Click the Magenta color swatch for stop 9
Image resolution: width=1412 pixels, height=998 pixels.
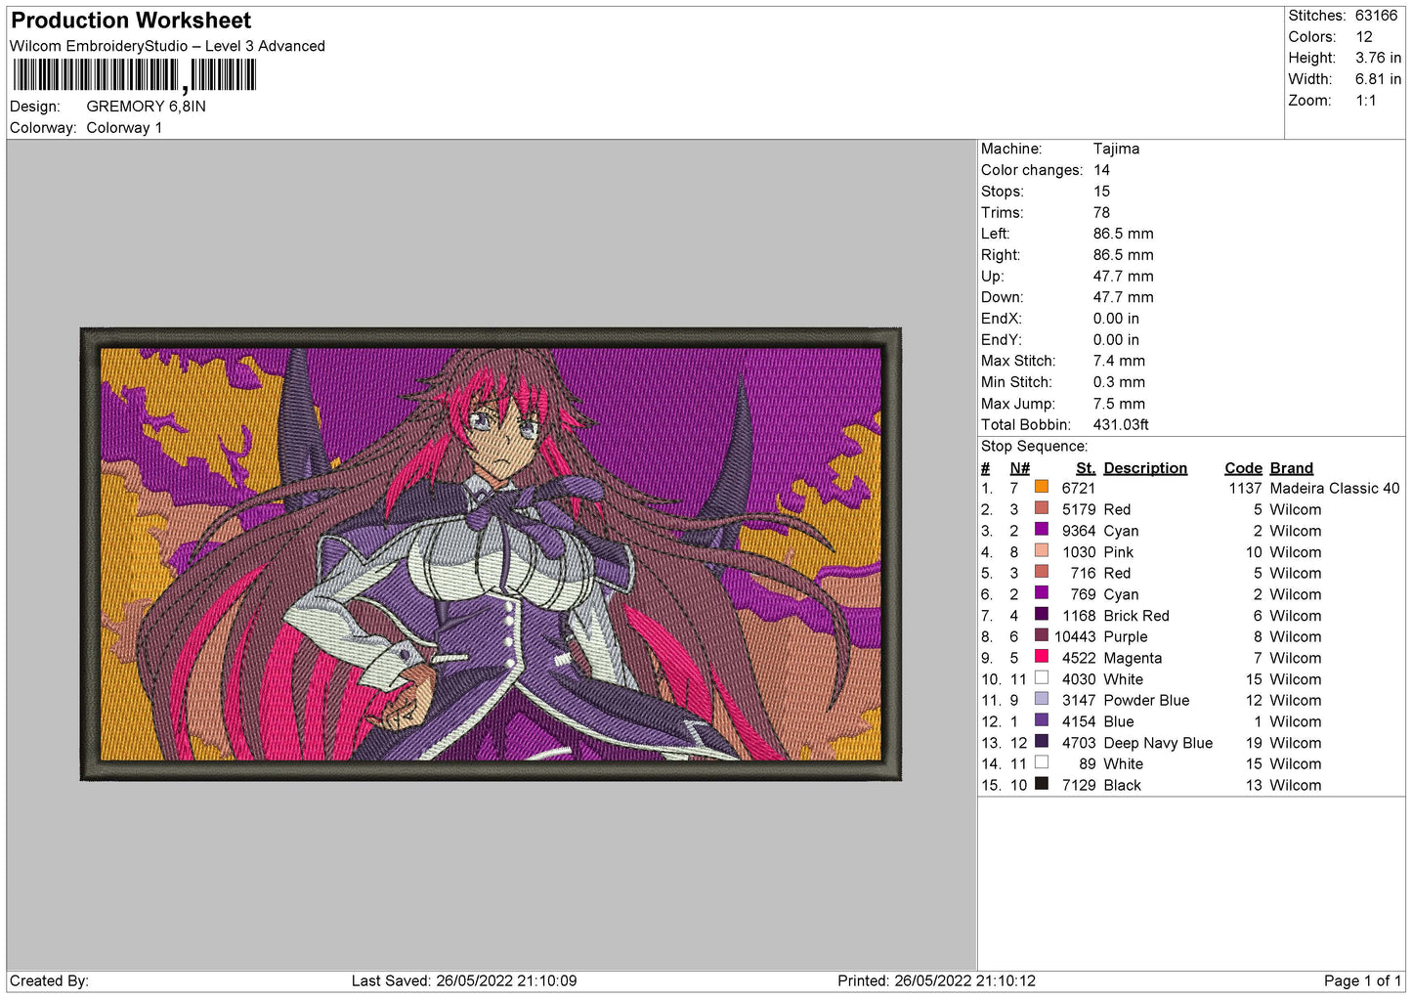1042,657
